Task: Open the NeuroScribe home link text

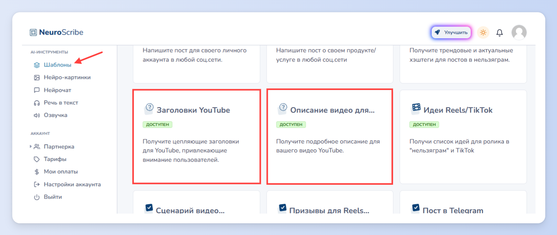Action: pos(61,32)
